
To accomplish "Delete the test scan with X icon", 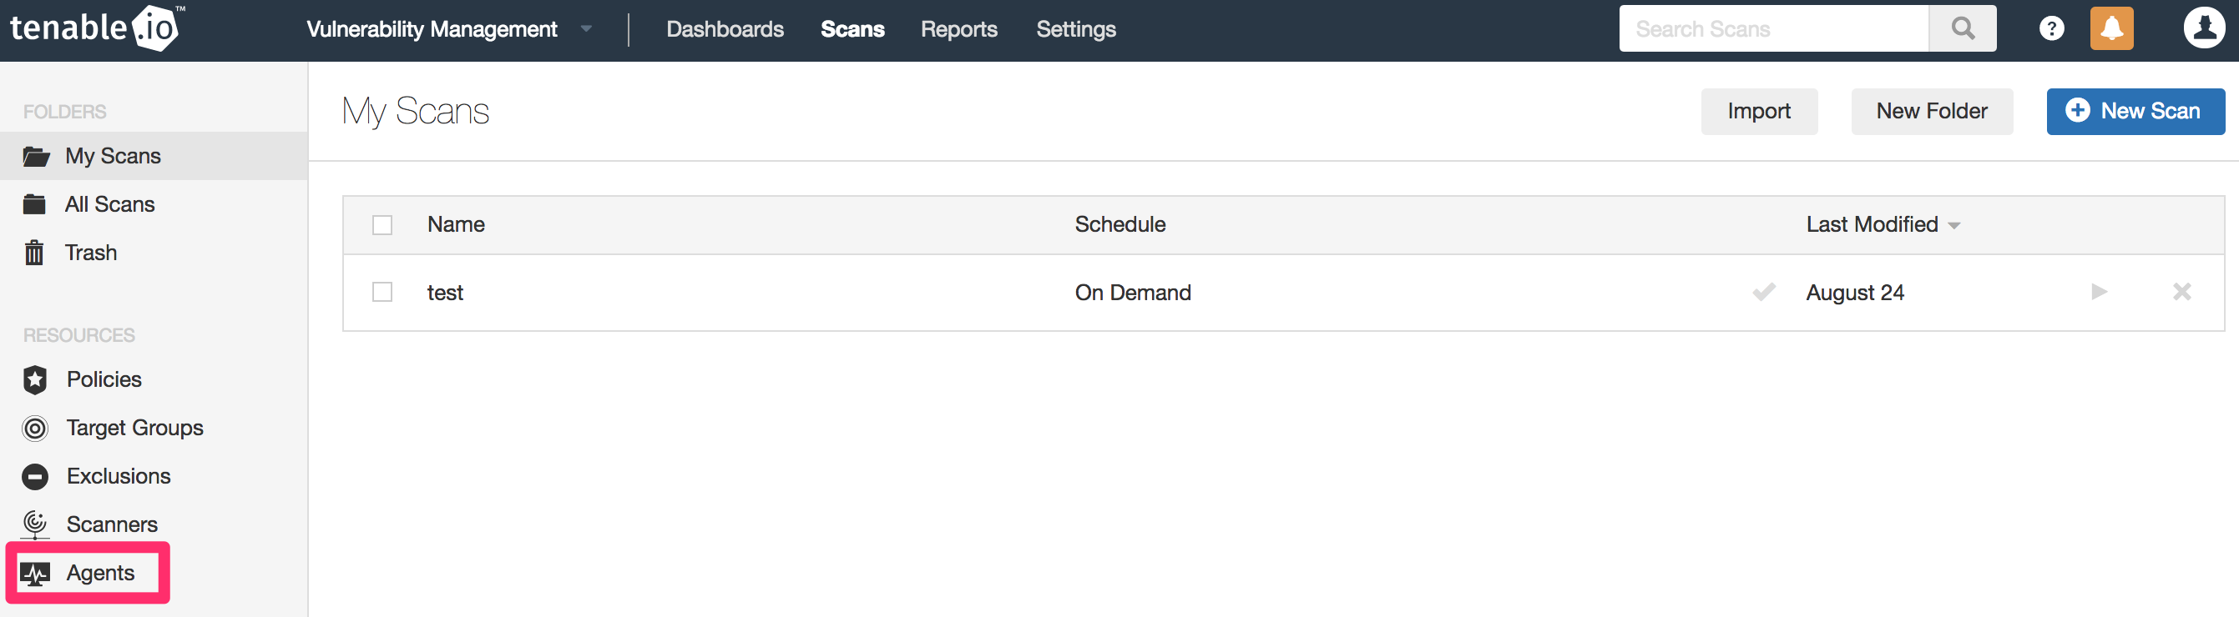I will click(x=2181, y=292).
